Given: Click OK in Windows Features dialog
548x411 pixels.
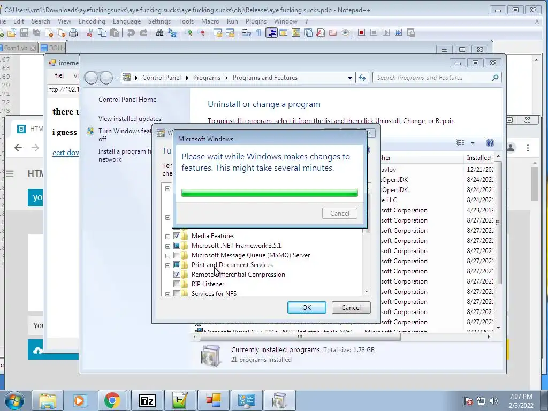Looking at the screenshot, I should pyautogui.click(x=307, y=308).
